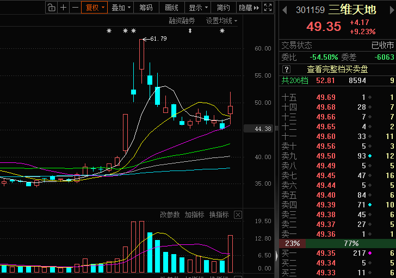Image resolution: width=396 pixels, height=278 pixels.
Task: Zoom out chart with the minus button
Action: [75, 8]
